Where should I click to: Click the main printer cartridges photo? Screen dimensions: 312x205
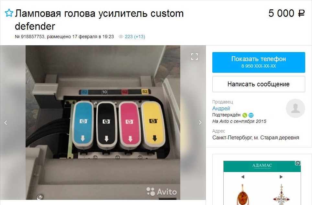click(103, 123)
